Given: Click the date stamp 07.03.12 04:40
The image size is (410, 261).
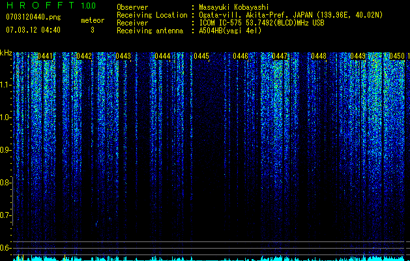Looking at the screenshot, I should [x=33, y=30].
